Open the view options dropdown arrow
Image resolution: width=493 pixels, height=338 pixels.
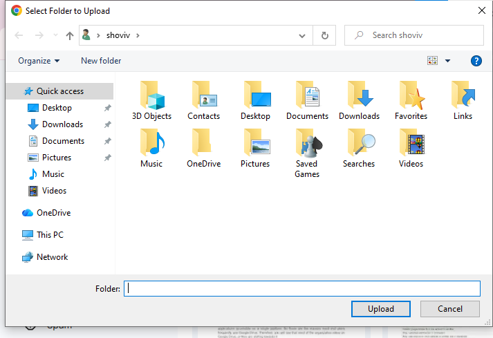(448, 61)
